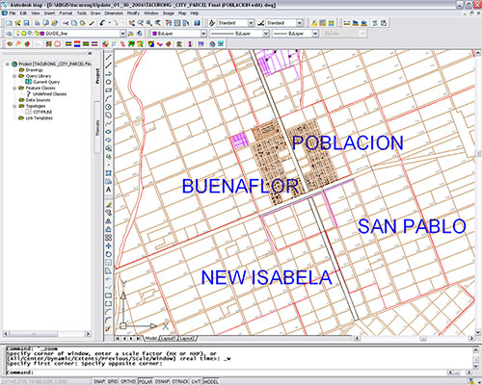This screenshot has width=482, height=385.
Task: Toggle GRID display in status bar
Action: tap(113, 381)
